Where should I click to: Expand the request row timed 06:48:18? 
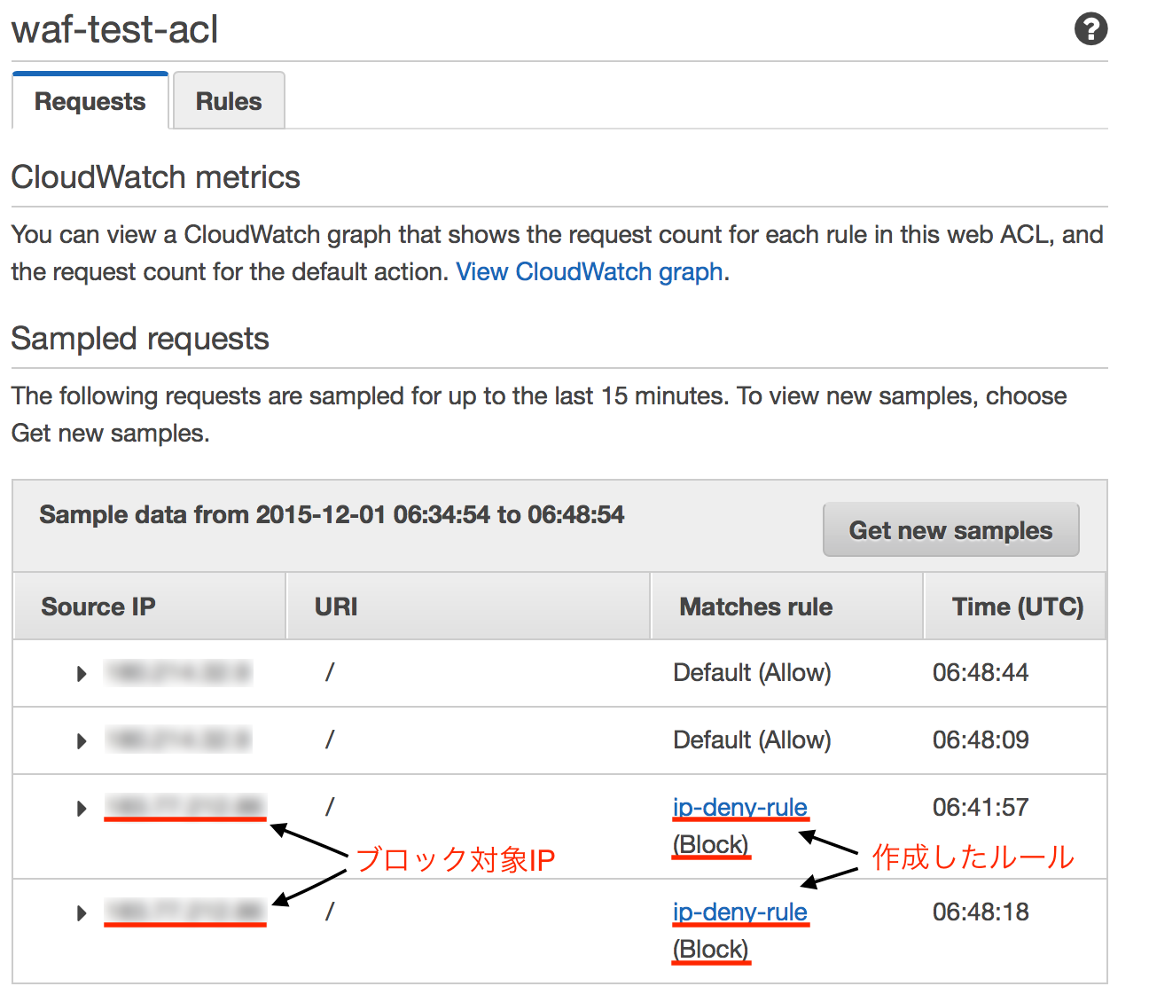[x=81, y=912]
